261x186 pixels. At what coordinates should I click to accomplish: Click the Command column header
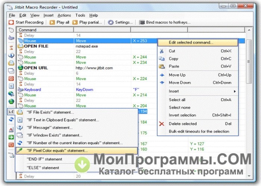pos(45,30)
